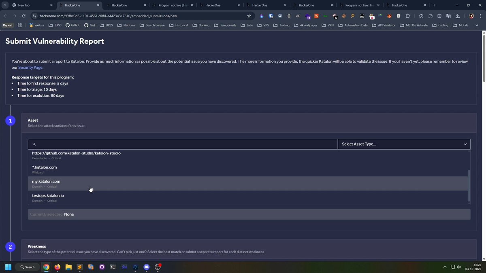Open the Dorking bookmark folder
Viewport: 486px width, 273px height.
click(201, 25)
